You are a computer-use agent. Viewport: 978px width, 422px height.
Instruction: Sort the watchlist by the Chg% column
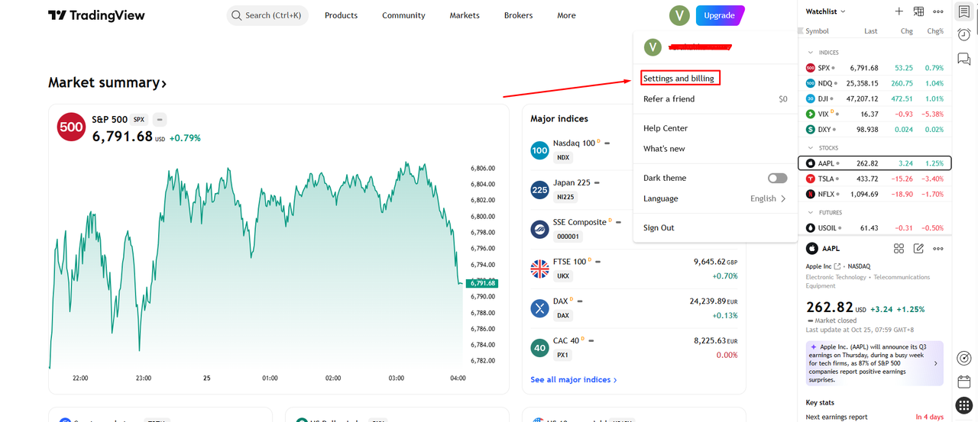click(935, 31)
